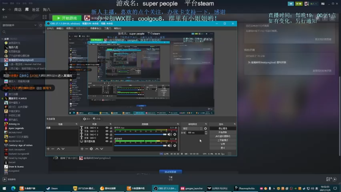
Task: Move selected source down in OBS
Action: (101, 149)
